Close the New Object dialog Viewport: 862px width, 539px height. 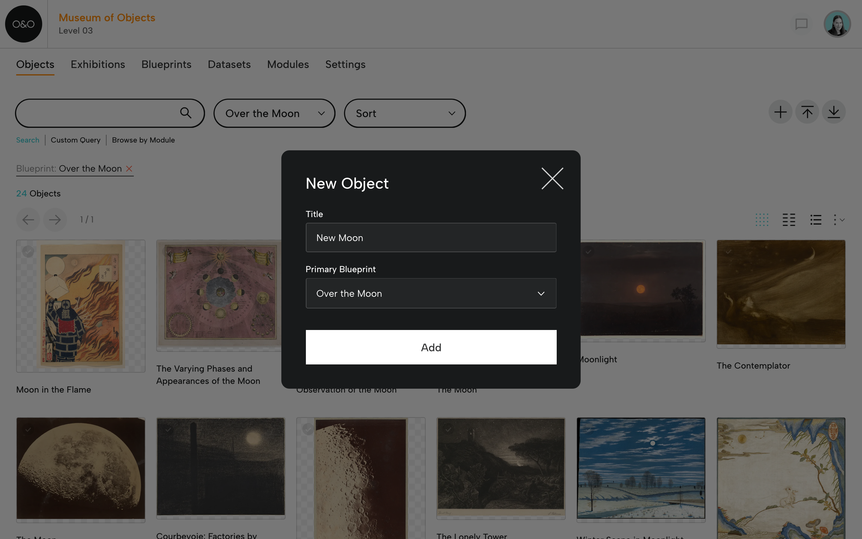552,178
